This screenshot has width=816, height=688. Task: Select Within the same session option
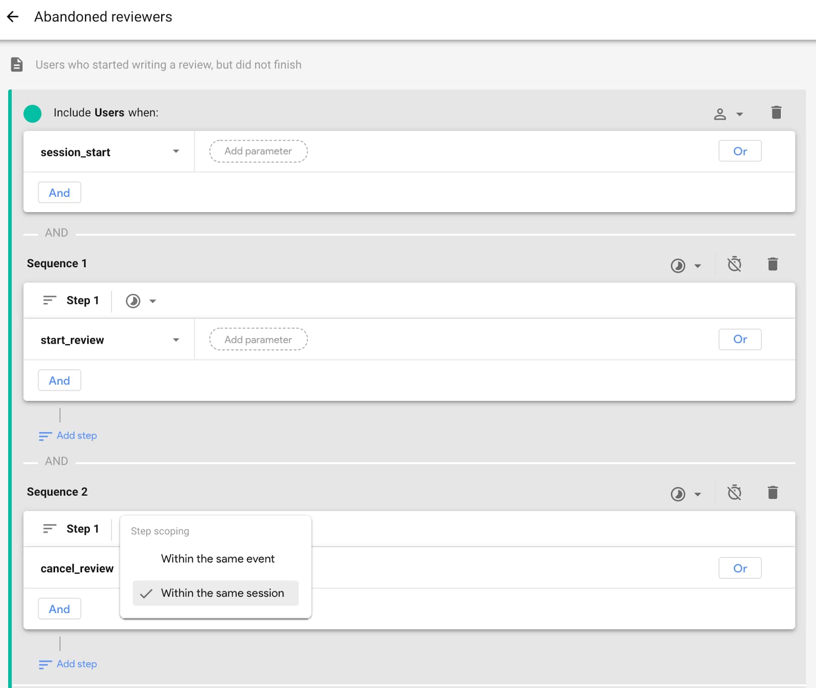tap(216, 593)
